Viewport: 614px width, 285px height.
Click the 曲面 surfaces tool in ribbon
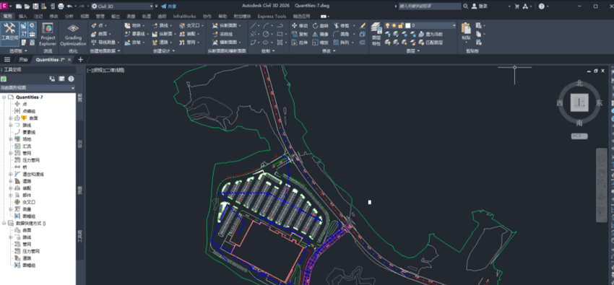[x=100, y=34]
